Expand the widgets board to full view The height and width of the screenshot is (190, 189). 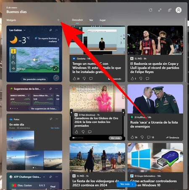[160, 10]
